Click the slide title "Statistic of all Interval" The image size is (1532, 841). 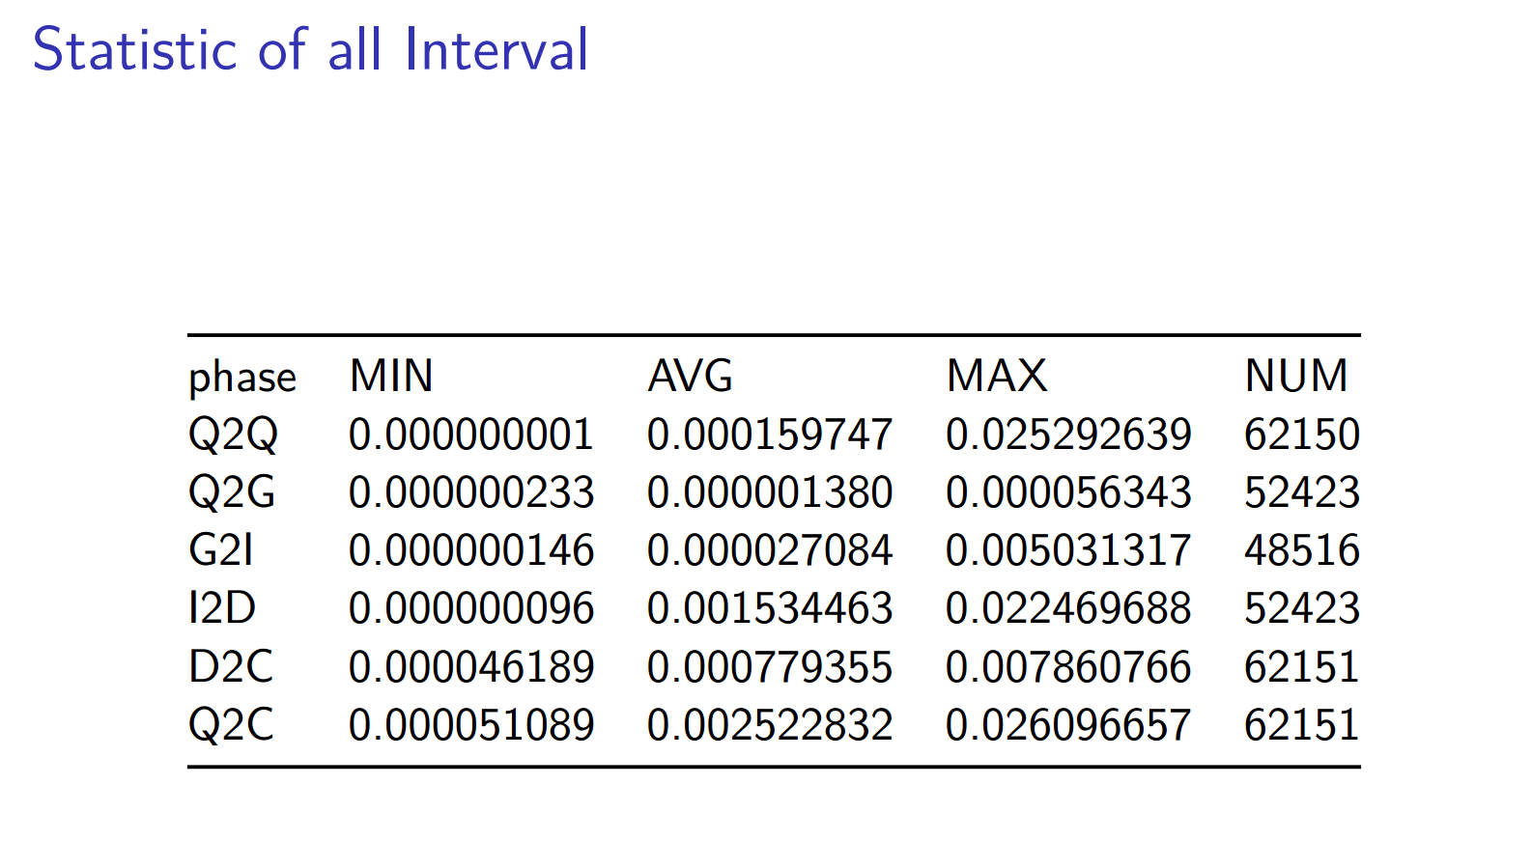point(310,50)
